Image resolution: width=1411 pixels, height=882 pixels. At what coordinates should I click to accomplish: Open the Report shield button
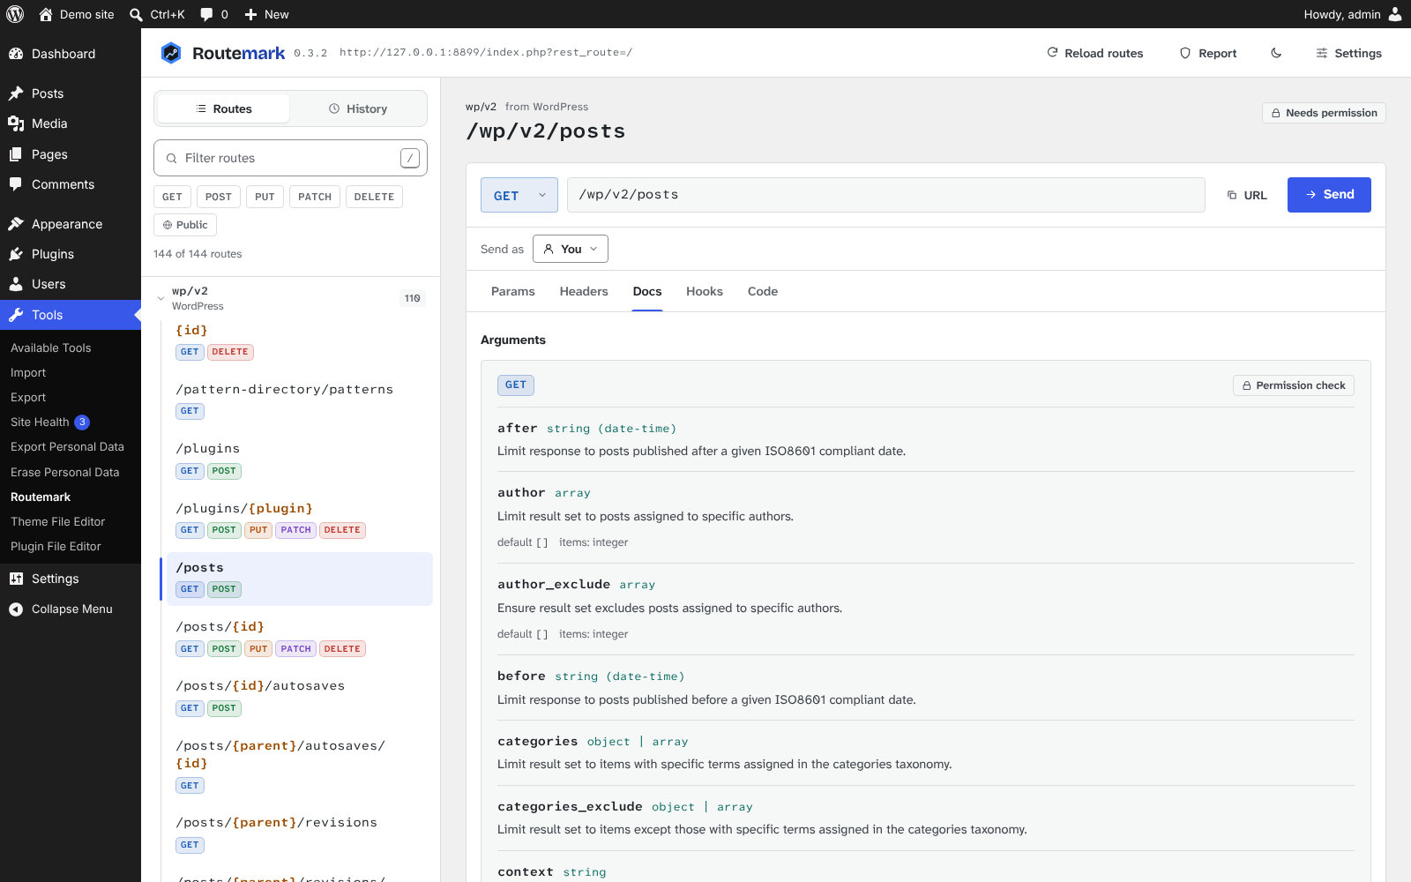pyautogui.click(x=1208, y=53)
